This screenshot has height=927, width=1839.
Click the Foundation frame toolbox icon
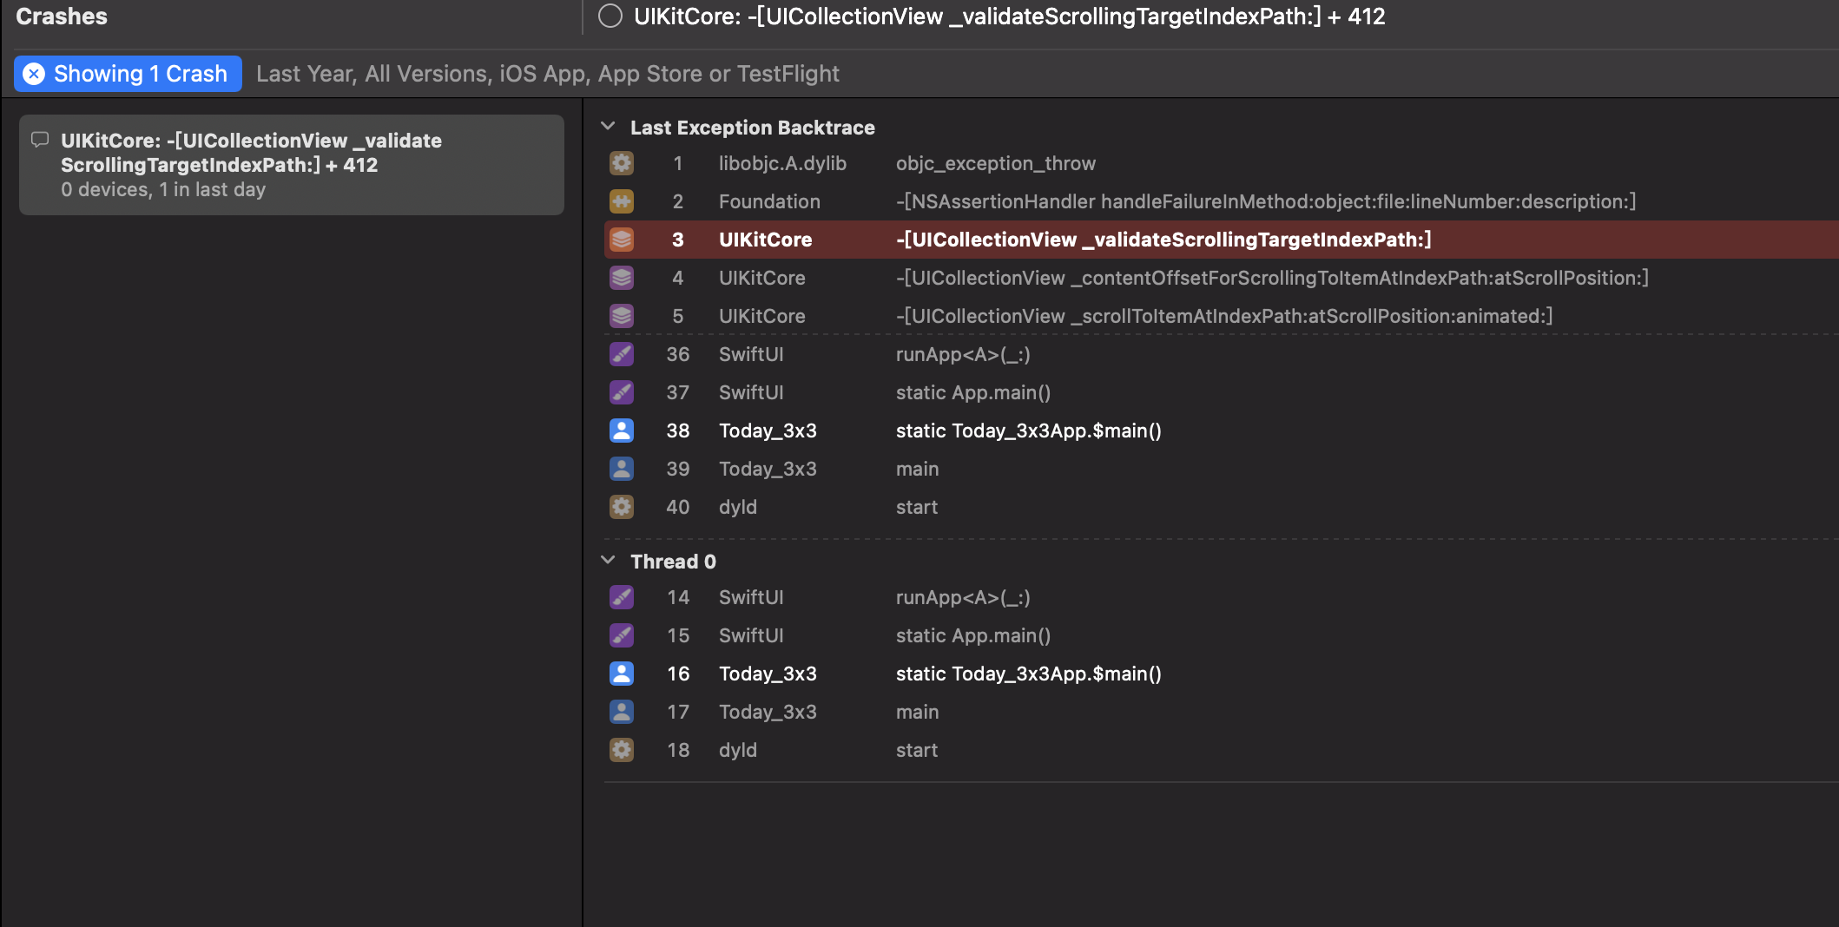point(622,201)
